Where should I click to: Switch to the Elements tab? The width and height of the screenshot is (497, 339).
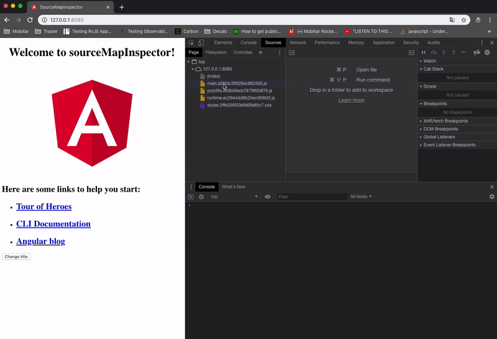tap(223, 42)
